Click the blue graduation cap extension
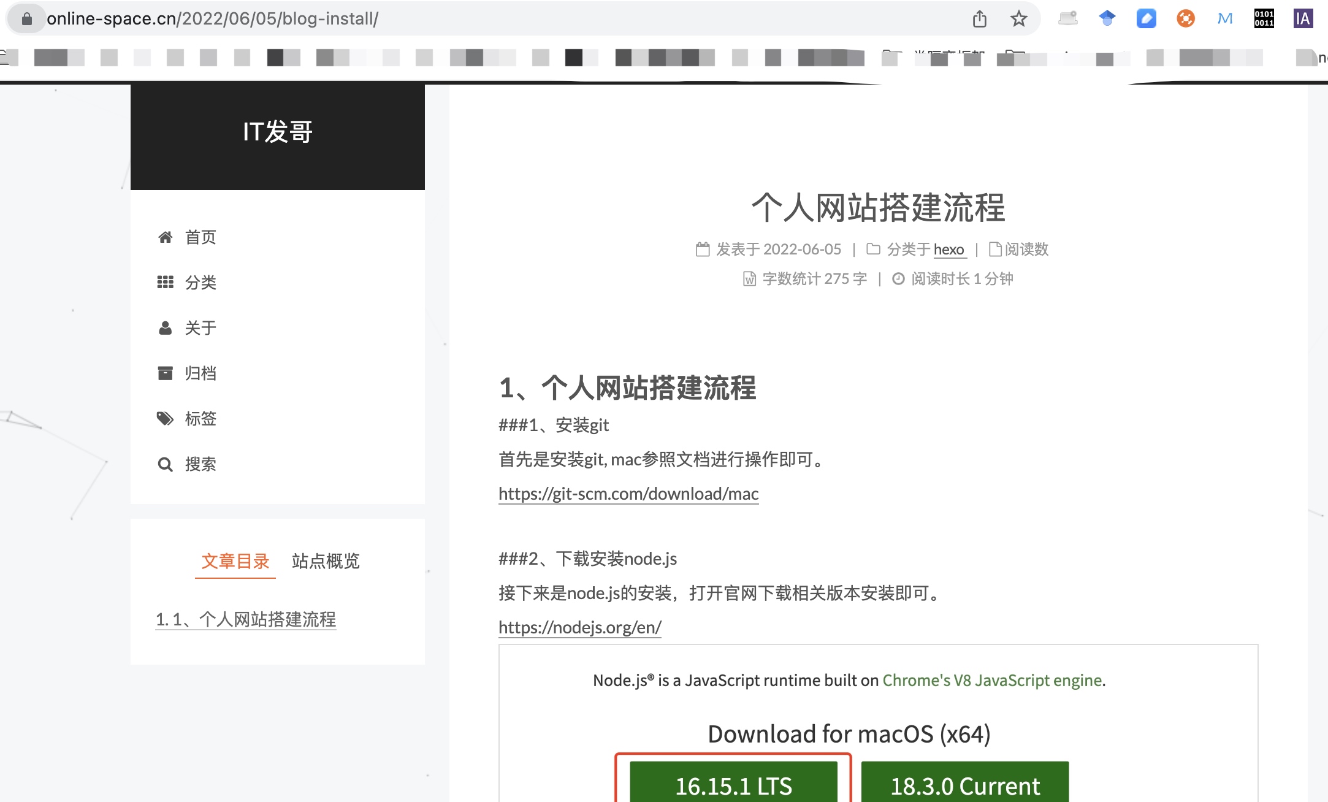Screen dimensions: 1328x802 click(1107, 18)
